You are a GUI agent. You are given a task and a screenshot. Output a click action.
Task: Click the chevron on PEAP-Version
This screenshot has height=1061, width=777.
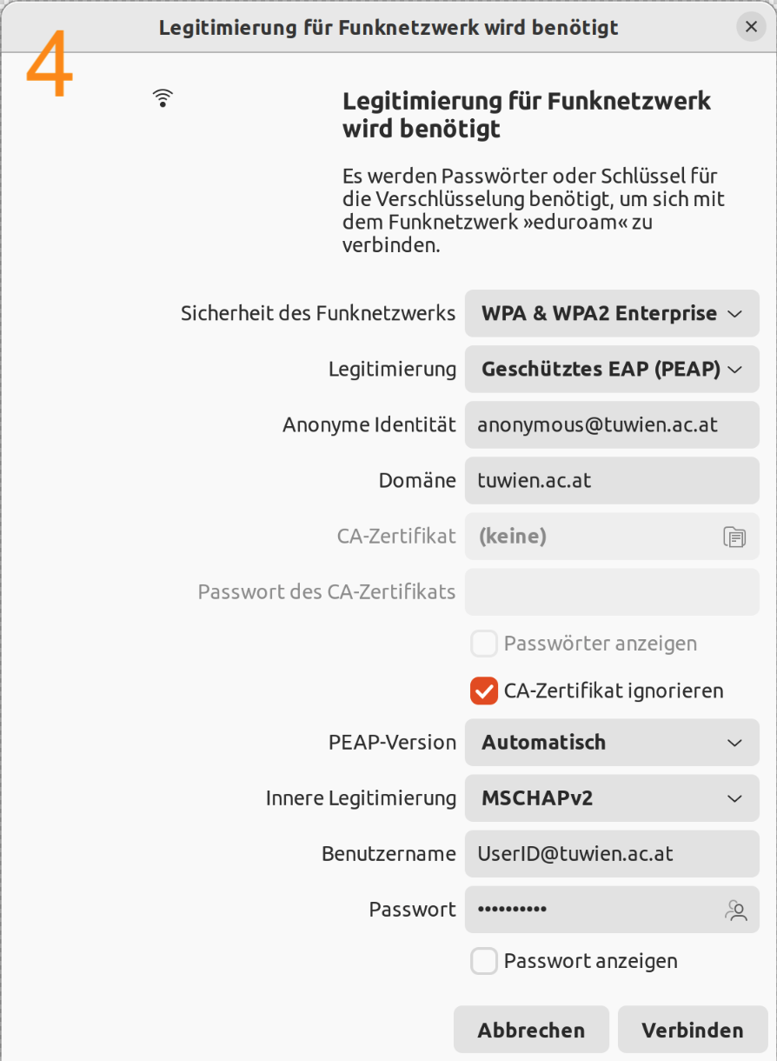[x=734, y=743]
